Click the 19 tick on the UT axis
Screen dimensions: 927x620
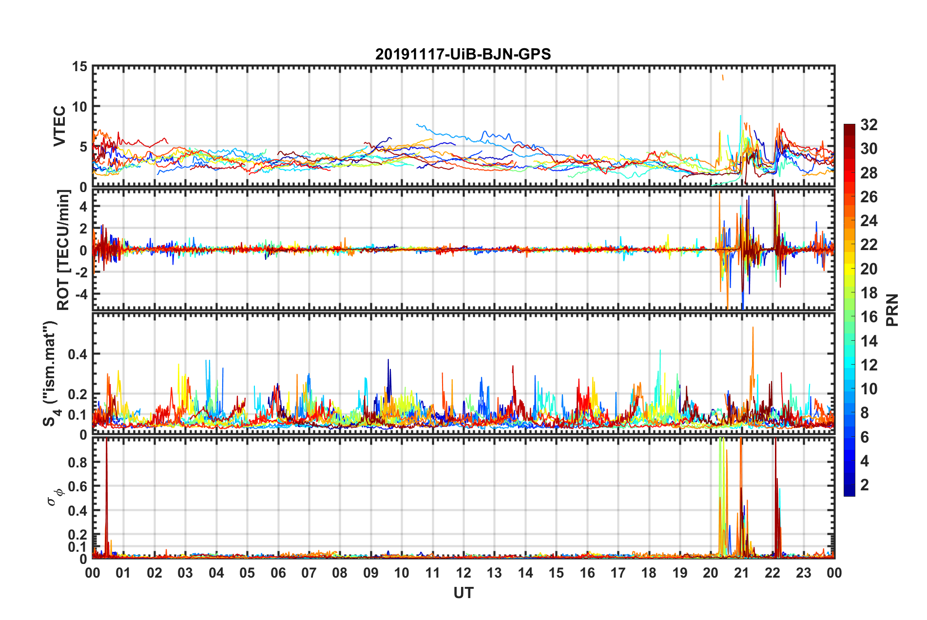click(680, 573)
